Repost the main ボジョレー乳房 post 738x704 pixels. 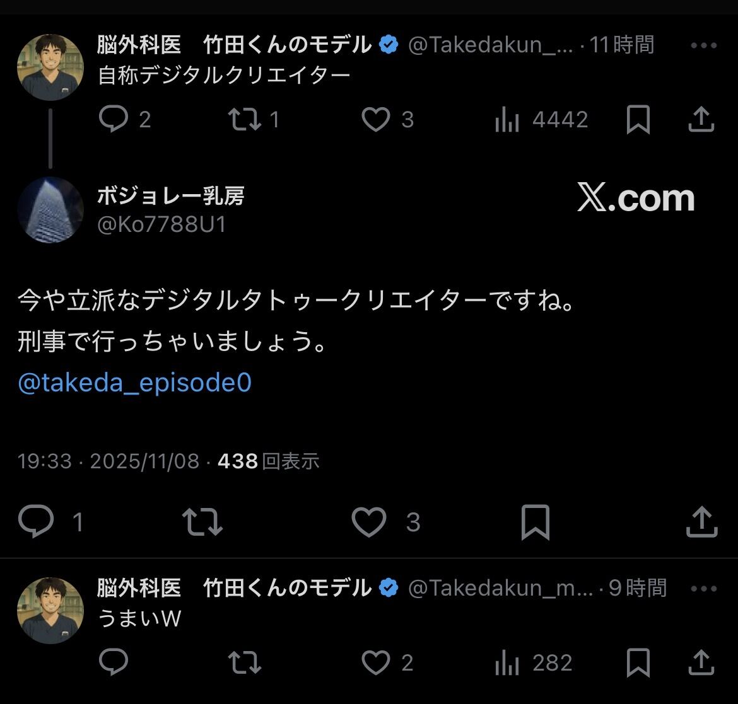pos(202,521)
